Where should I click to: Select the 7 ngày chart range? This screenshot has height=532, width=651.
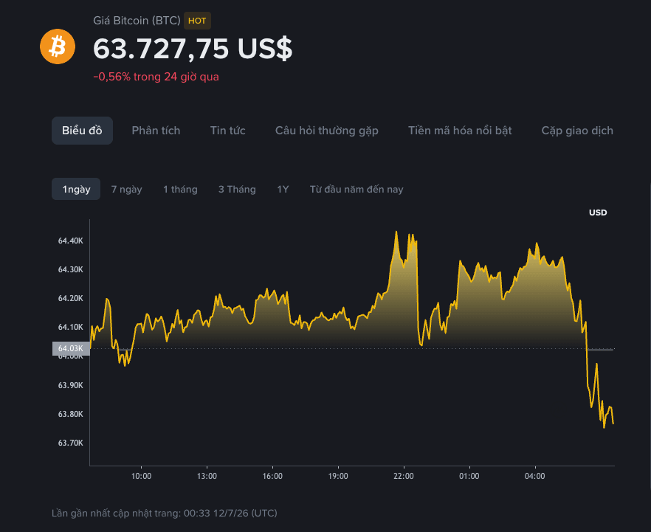point(127,189)
